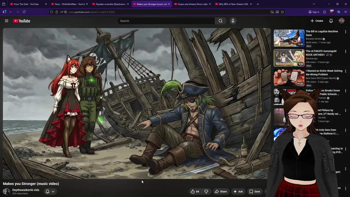Click Brandon Herrera channel name
Image resolution: width=350 pixels, height=197 pixels.
coord(314,39)
